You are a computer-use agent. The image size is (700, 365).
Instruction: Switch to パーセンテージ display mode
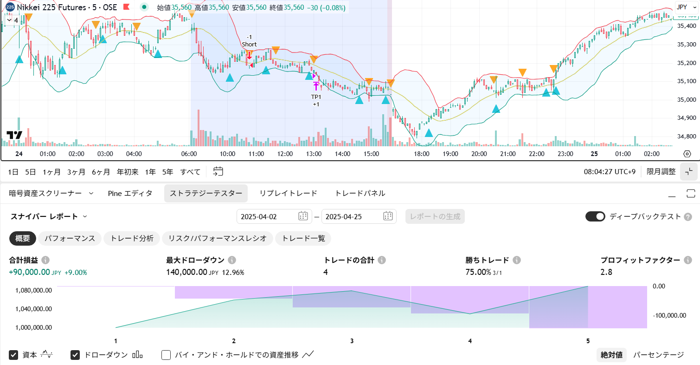(x=658, y=355)
